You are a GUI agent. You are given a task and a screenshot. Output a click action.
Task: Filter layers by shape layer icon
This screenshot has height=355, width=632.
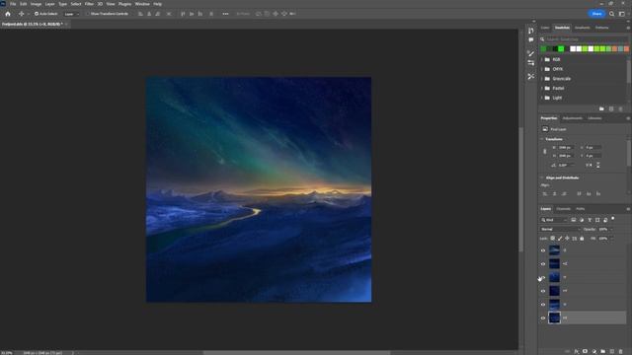(597, 220)
